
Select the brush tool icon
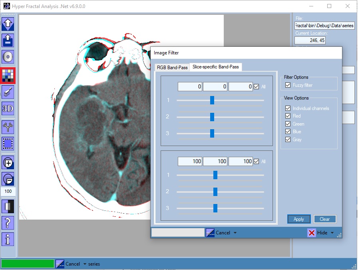point(8,92)
